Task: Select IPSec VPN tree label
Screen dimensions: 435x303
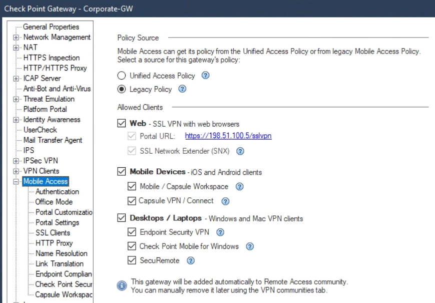Action: tap(41, 161)
